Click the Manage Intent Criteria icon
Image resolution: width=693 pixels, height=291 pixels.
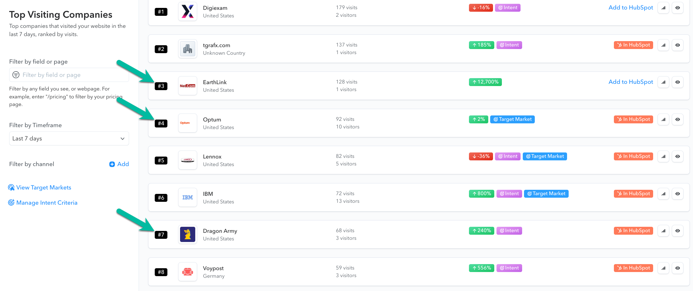[11, 203]
